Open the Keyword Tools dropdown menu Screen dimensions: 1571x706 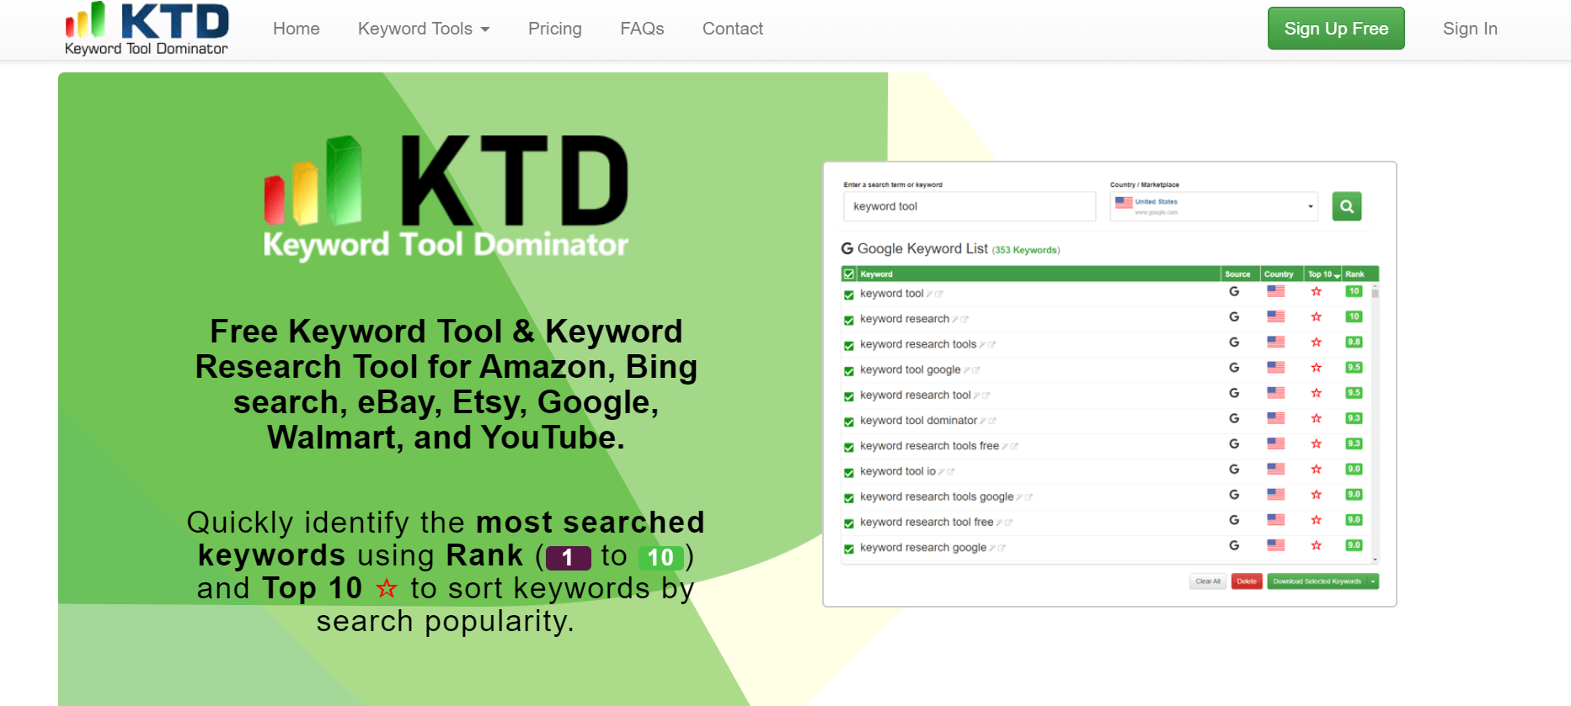click(424, 29)
